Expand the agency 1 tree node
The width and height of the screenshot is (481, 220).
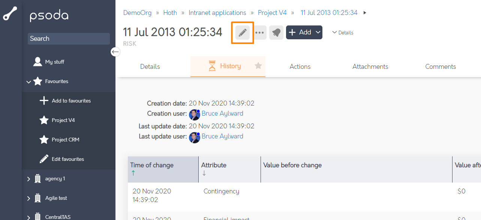28,179
